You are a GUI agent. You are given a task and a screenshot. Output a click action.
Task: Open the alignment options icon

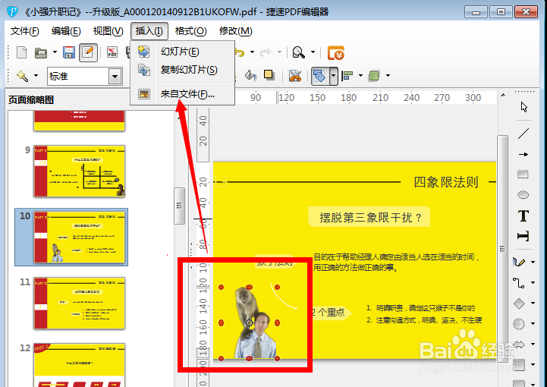coord(347,76)
